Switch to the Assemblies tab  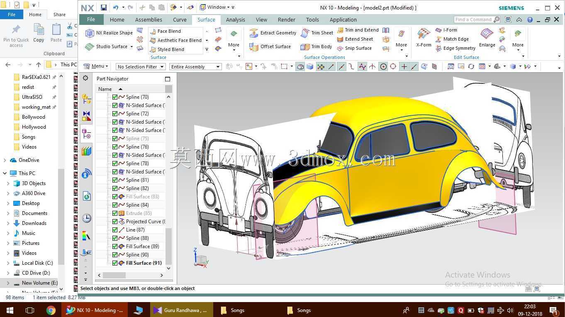tap(149, 20)
